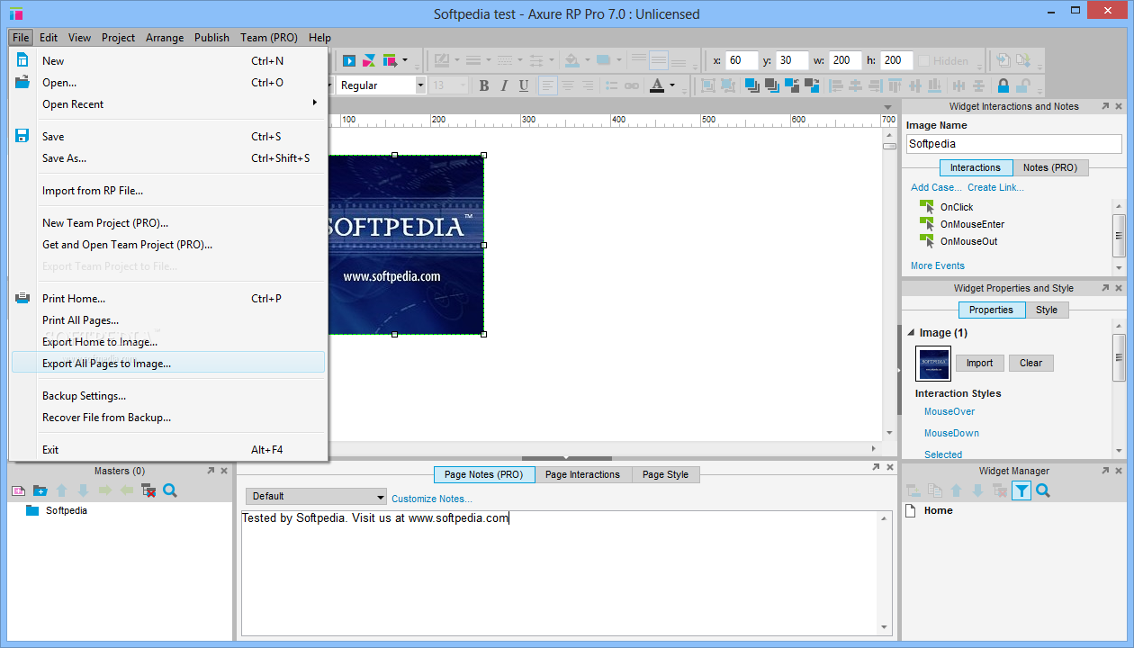Click the insert hyperlink chain icon
Image resolution: width=1134 pixels, height=648 pixels.
point(632,85)
